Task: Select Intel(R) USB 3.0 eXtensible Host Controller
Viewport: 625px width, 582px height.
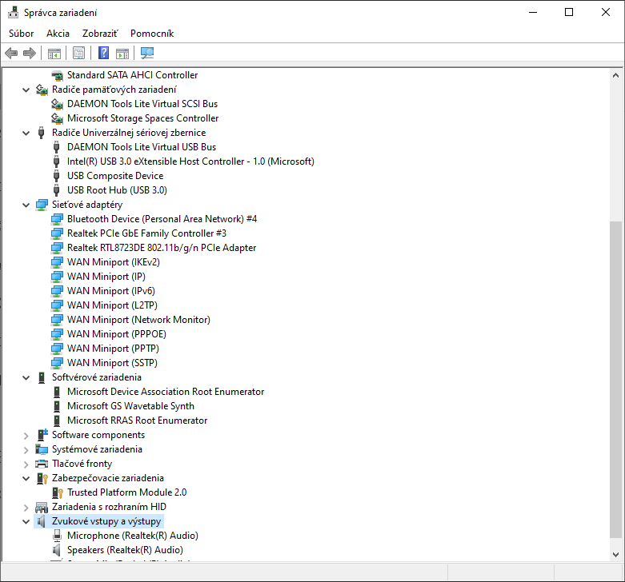Action: tap(190, 161)
